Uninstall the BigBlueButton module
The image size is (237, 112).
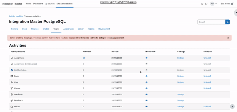[207, 70]
